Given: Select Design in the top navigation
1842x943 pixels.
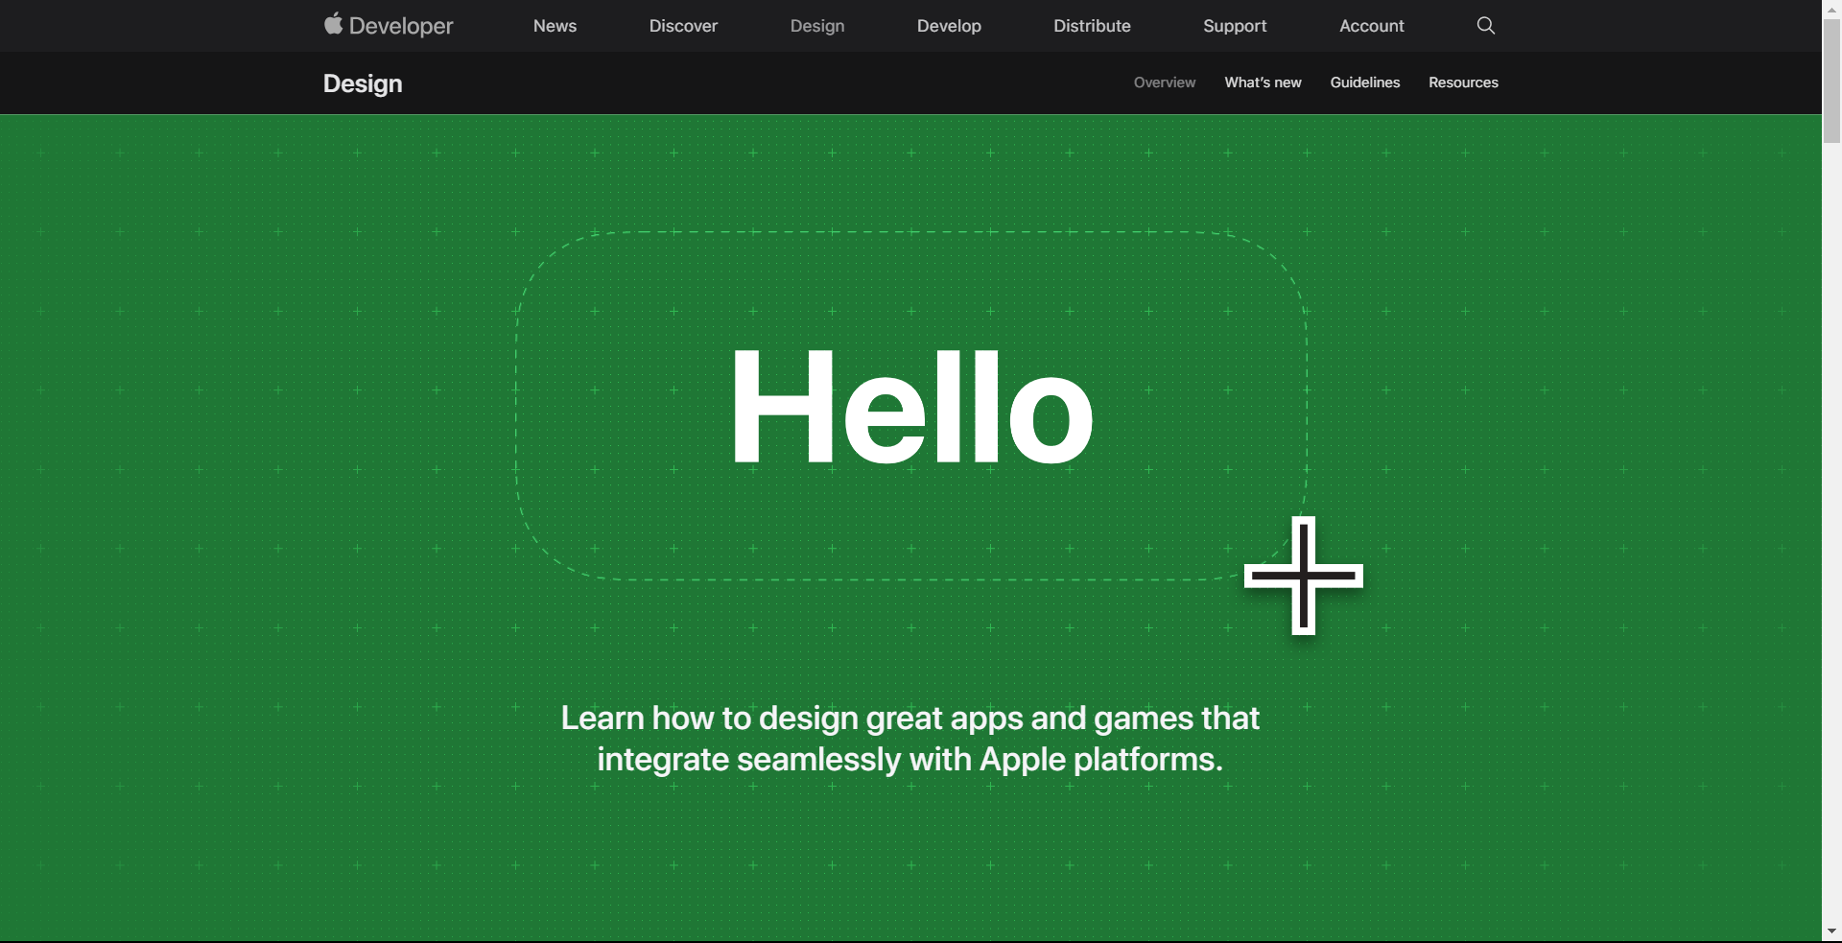Looking at the screenshot, I should click(x=817, y=26).
